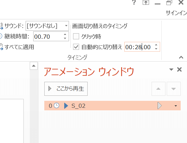Increase 継続時間 with up arrow

[x=65, y=35]
